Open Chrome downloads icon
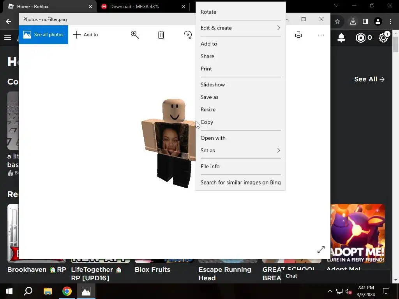399x299 pixels. (x=353, y=22)
